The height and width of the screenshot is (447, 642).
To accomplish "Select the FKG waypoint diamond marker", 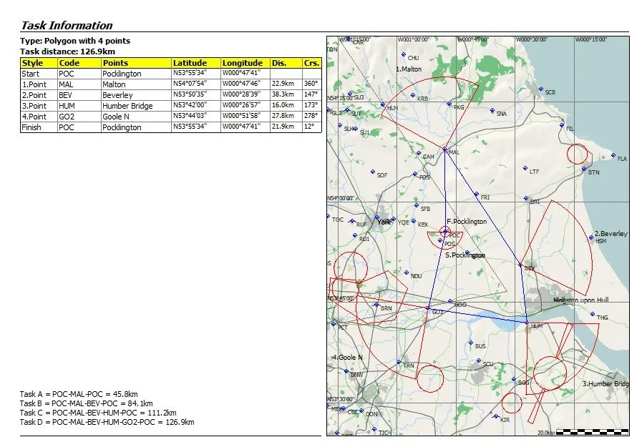I will (449, 104).
